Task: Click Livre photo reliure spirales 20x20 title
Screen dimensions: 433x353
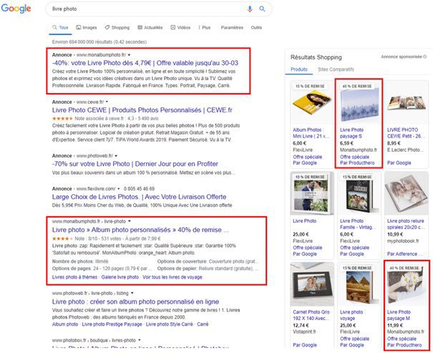Action: click(405, 224)
